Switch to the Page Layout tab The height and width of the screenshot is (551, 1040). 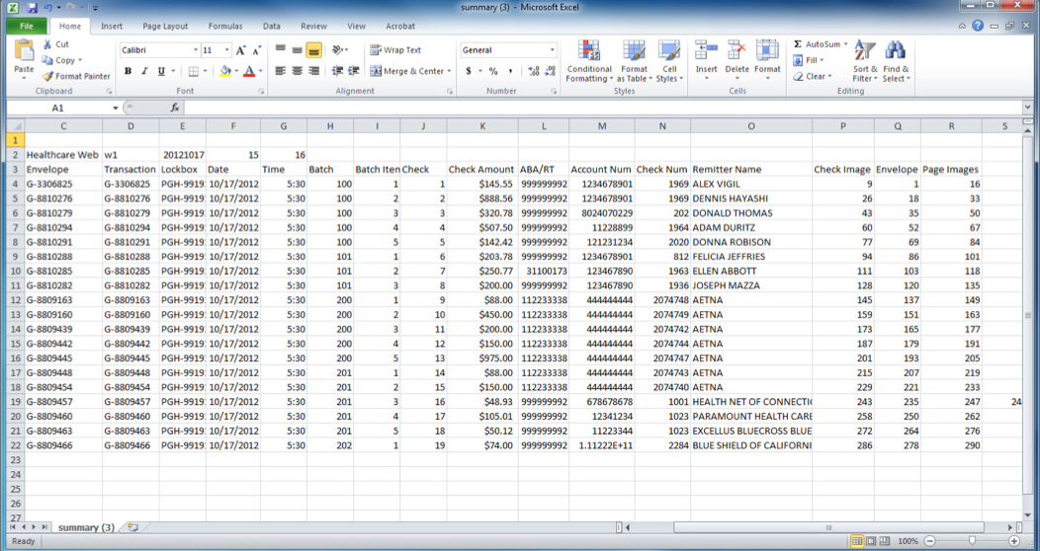[x=165, y=26]
